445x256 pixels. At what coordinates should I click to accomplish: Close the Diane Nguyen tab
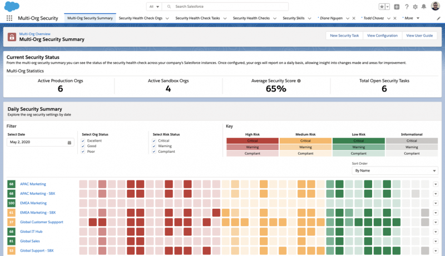[354, 18]
